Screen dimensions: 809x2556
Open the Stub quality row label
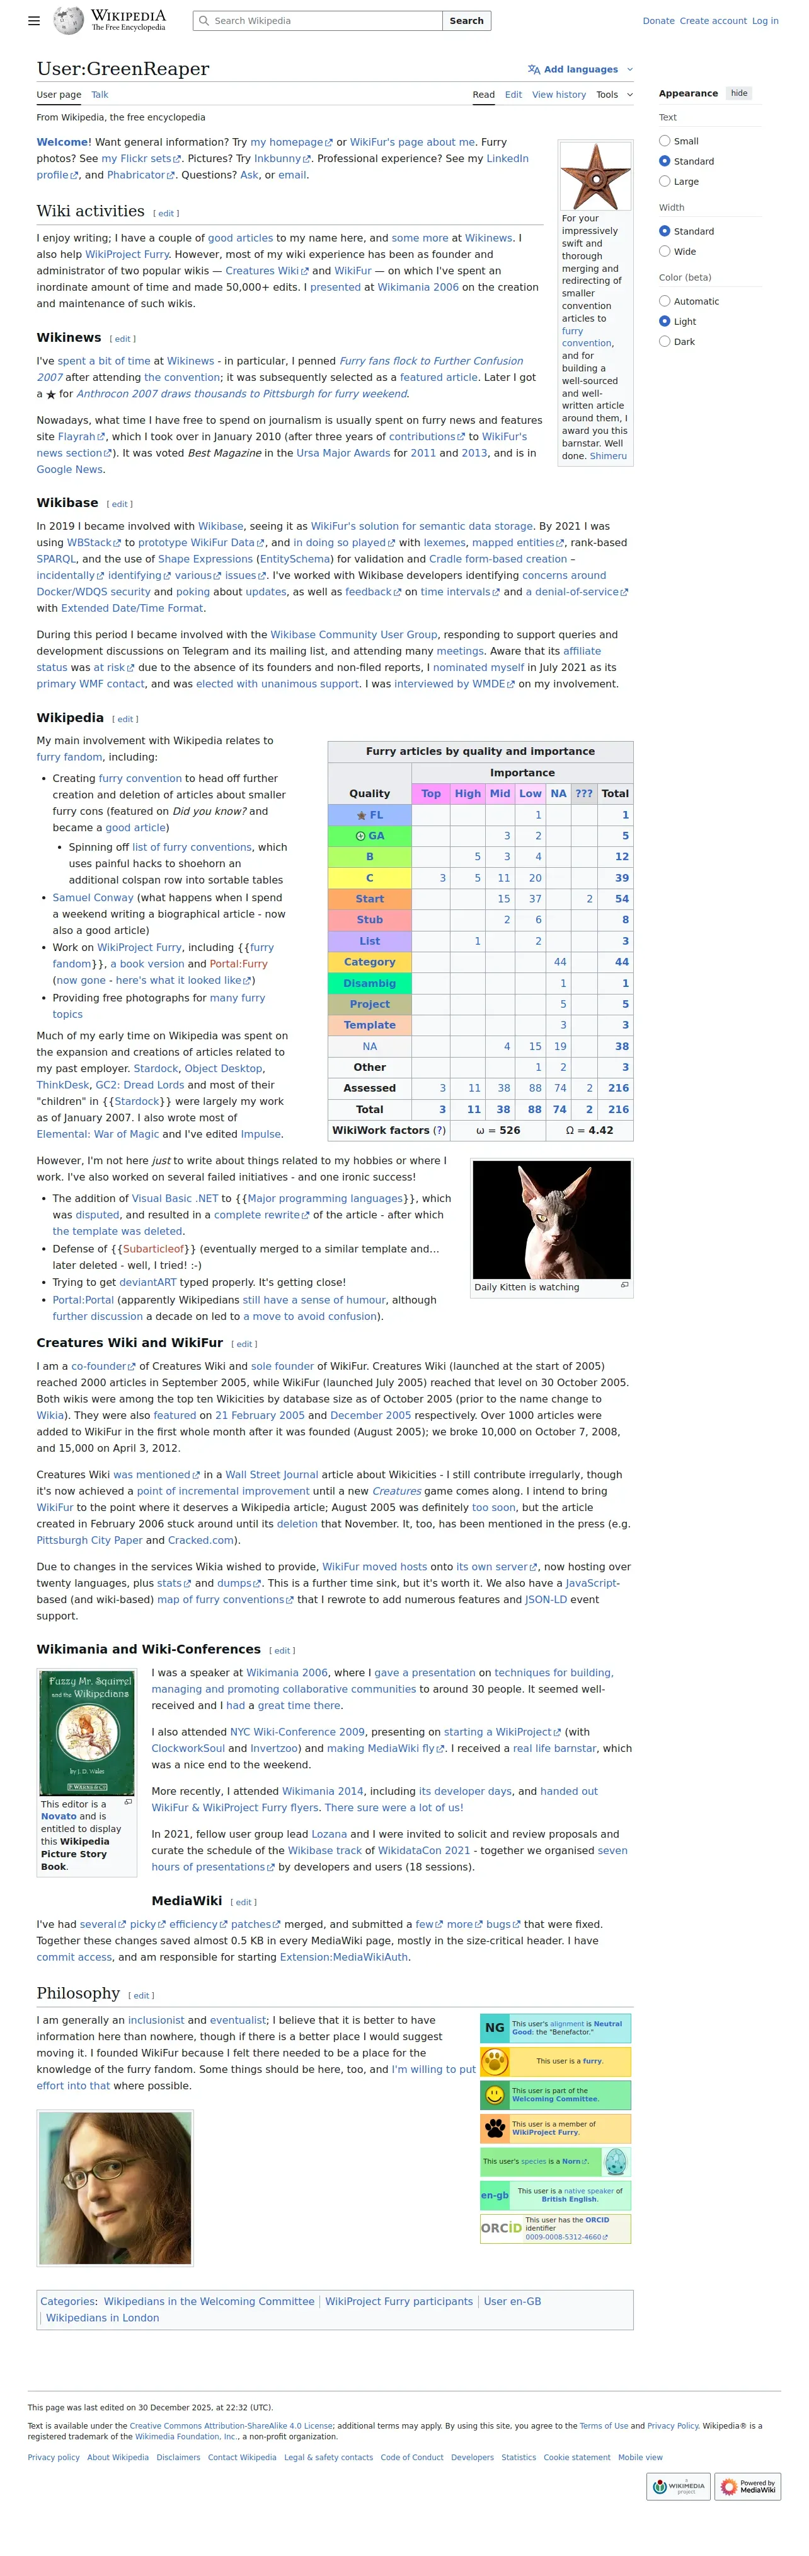tap(370, 921)
